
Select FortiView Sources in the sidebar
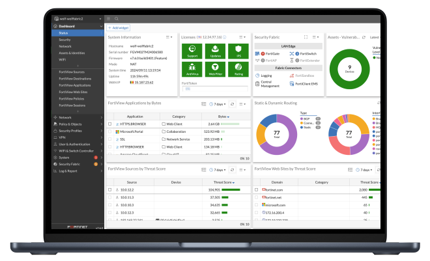tap(72, 72)
